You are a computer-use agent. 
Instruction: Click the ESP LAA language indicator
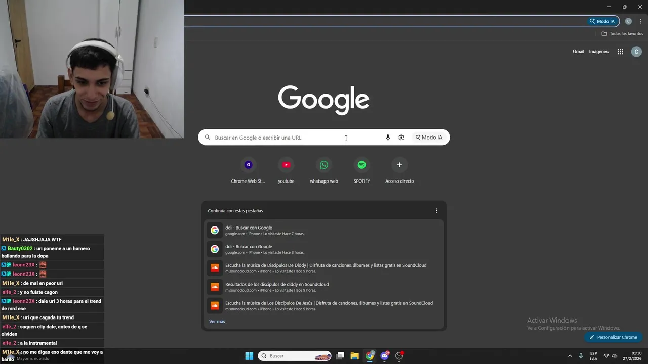(593, 356)
